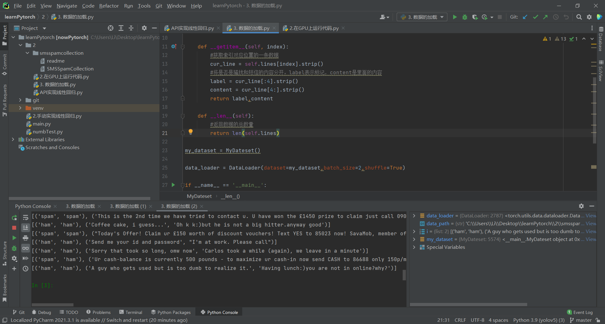Switch to the API实现线性回归.py editor tab
The height and width of the screenshot is (324, 605).
pos(192,28)
